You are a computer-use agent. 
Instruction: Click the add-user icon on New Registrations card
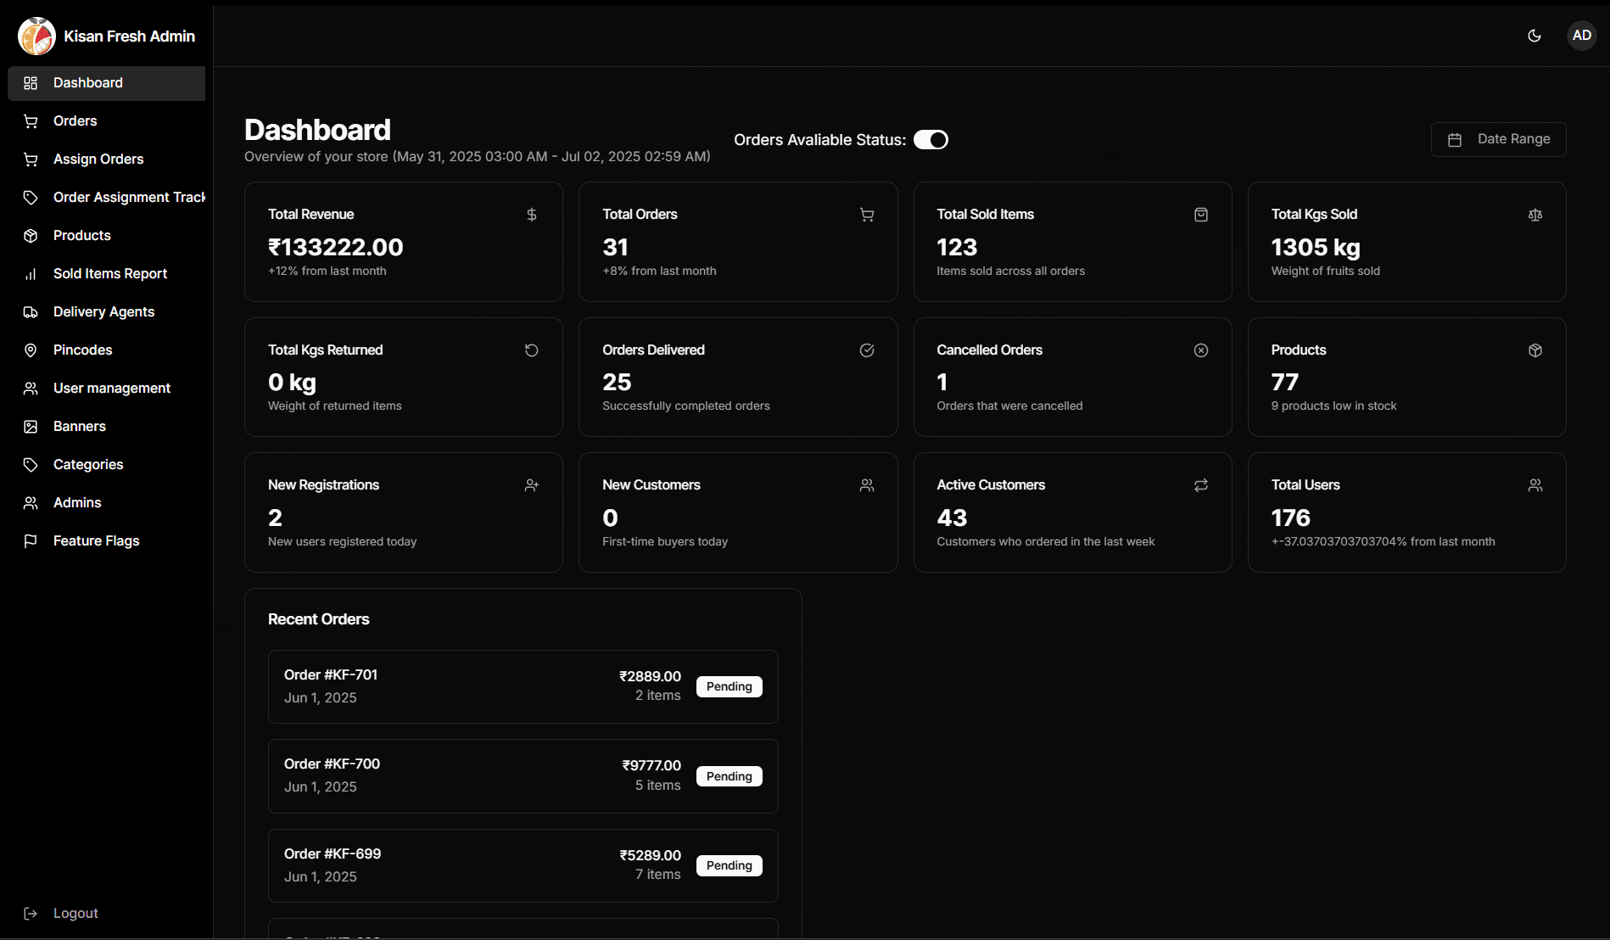coord(532,485)
